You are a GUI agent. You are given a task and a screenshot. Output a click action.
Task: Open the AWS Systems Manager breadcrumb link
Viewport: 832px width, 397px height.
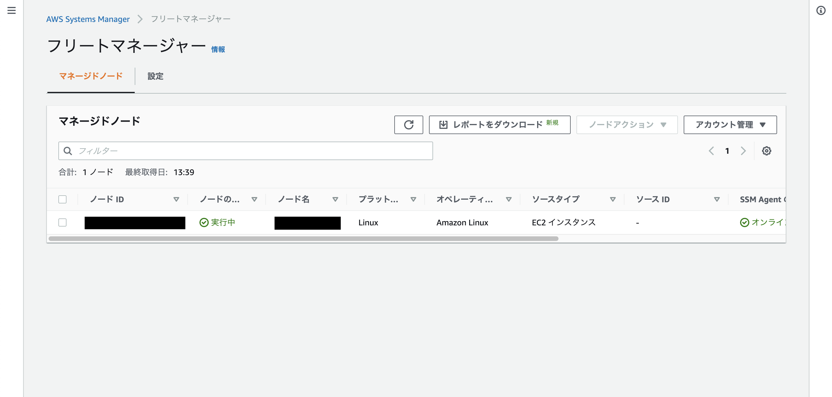(x=88, y=19)
